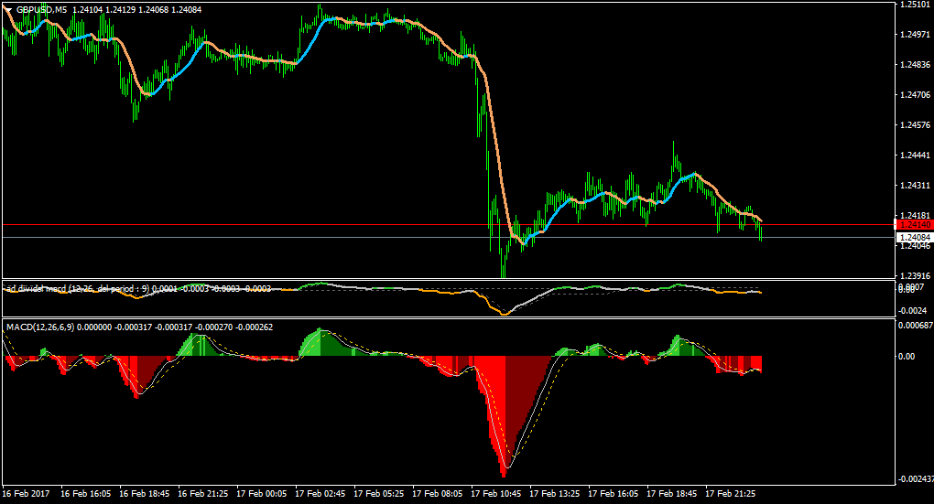Click the current price label 1.24084
This screenshot has width=934, height=504.
915,238
